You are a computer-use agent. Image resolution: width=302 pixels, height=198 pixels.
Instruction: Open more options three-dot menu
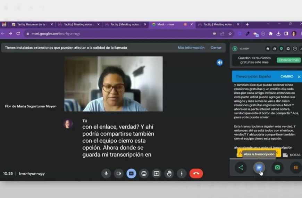pyautogui.click(x=182, y=174)
